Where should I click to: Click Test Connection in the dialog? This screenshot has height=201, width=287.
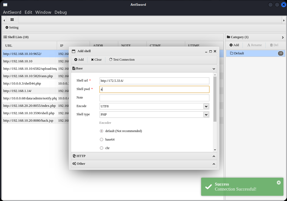click(122, 60)
